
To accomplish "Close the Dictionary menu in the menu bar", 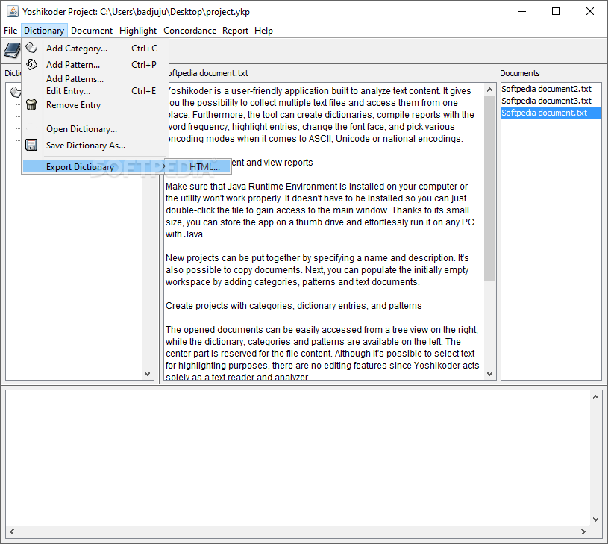I will pyautogui.click(x=44, y=31).
